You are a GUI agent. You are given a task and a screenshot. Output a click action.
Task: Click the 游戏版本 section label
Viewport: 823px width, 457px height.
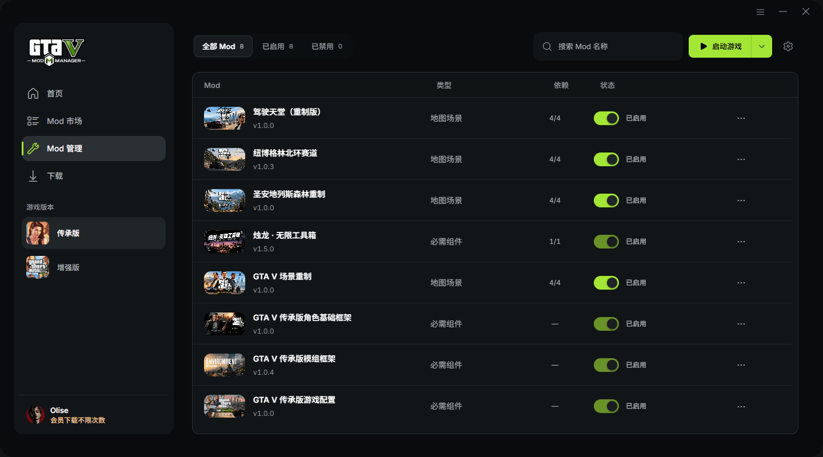point(40,207)
